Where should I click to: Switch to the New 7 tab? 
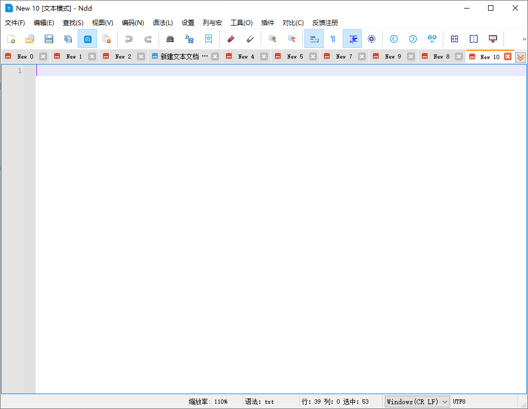(x=344, y=56)
